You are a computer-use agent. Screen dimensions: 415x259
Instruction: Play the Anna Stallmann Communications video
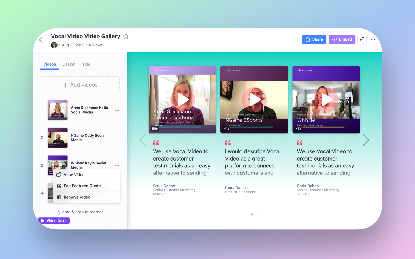tap(182, 100)
